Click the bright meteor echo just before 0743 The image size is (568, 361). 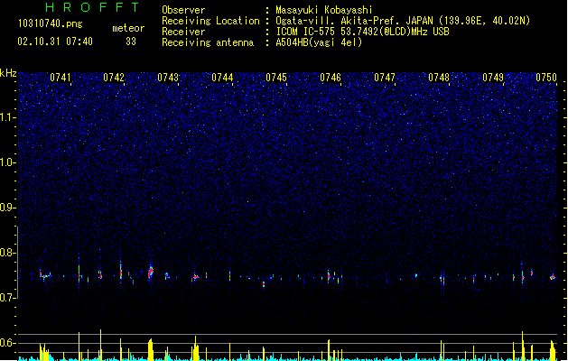click(151, 272)
